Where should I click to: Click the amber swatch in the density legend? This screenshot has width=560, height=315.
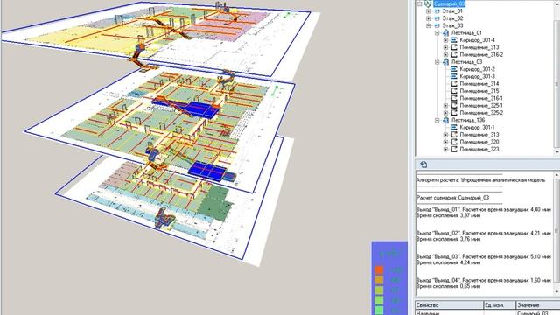pyautogui.click(x=379, y=280)
